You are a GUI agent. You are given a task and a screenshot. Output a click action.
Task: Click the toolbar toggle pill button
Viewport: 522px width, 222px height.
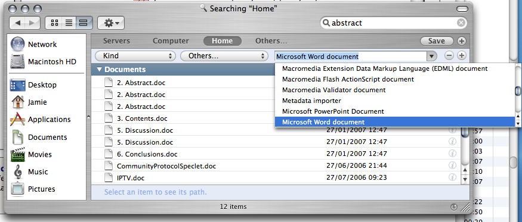[462, 9]
